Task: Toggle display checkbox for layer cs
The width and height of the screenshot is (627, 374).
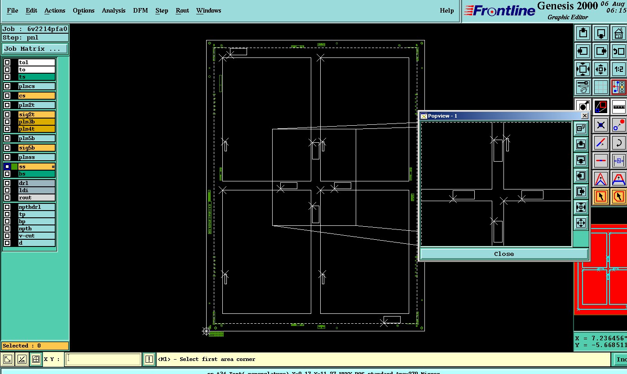Action: (7, 96)
